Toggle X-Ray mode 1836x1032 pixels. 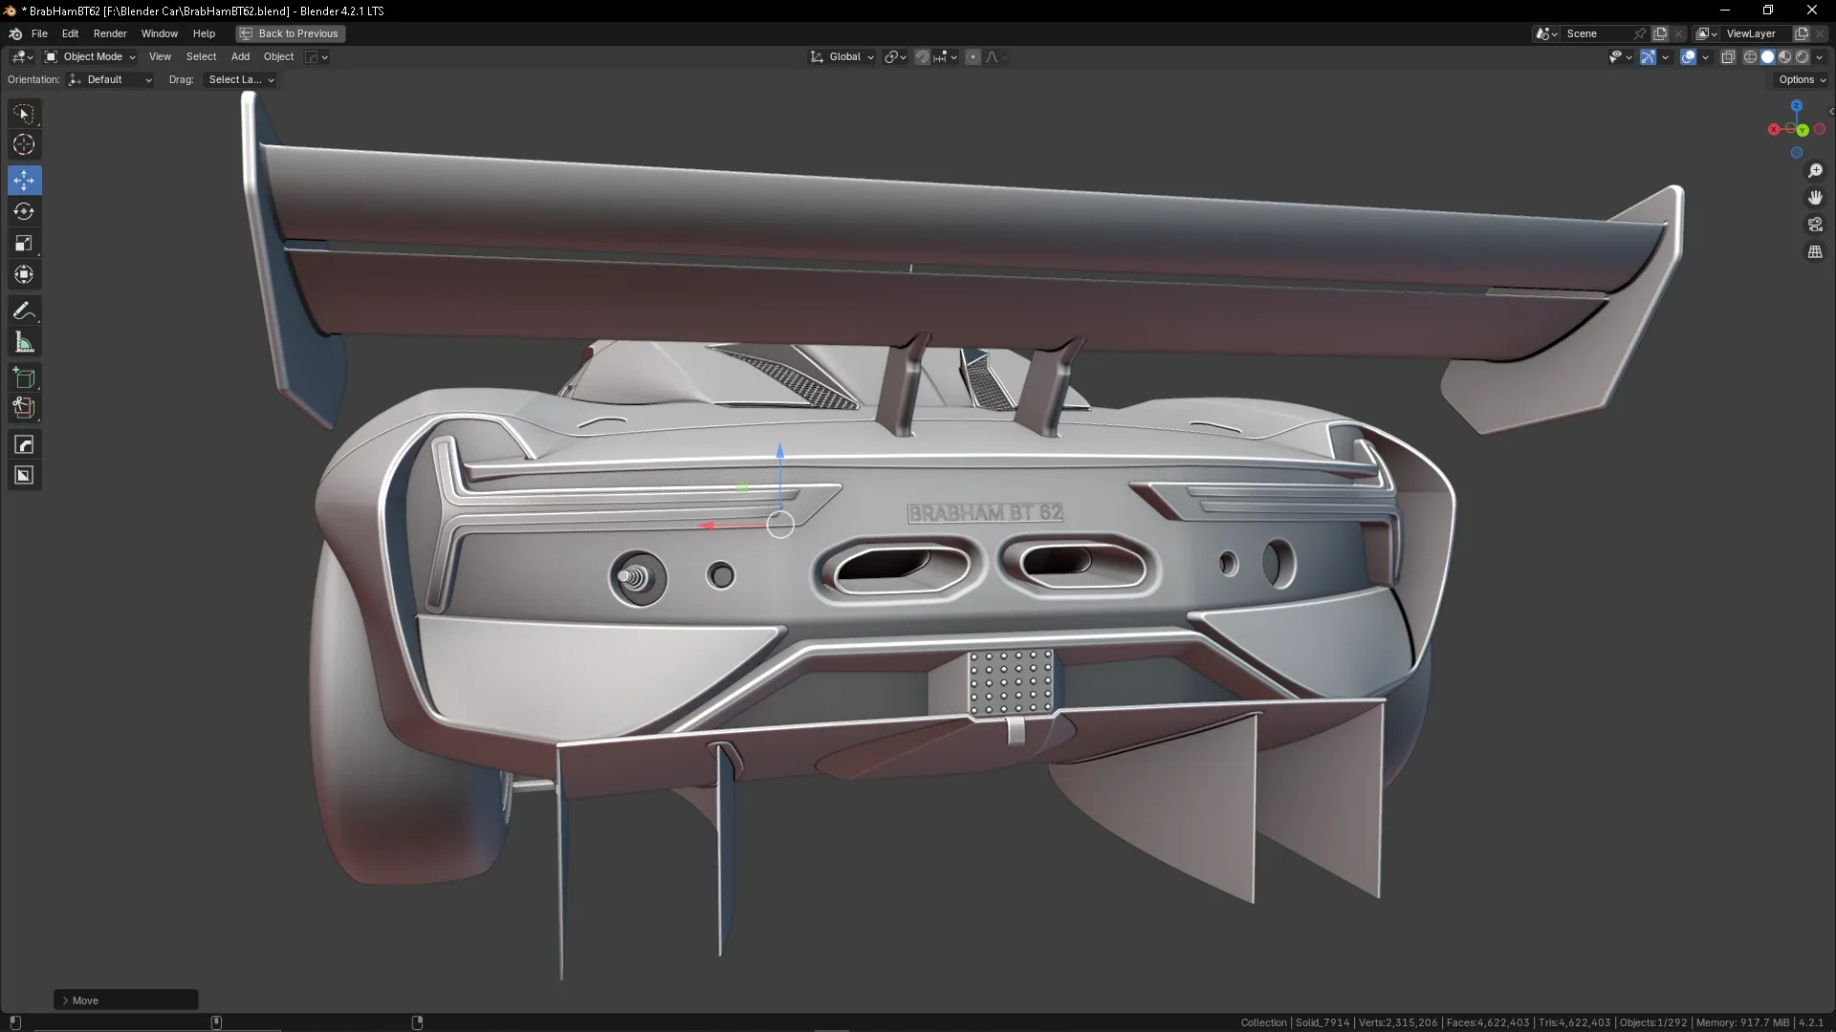pos(1728,57)
